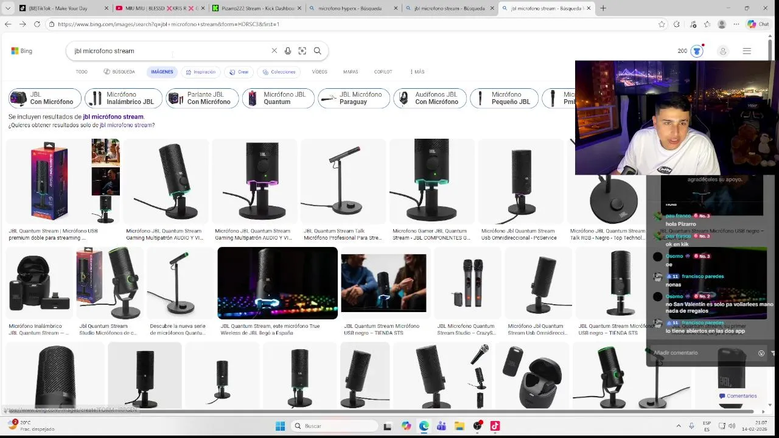Start voice search with microphone icon
This screenshot has width=779, height=438.
click(x=288, y=51)
